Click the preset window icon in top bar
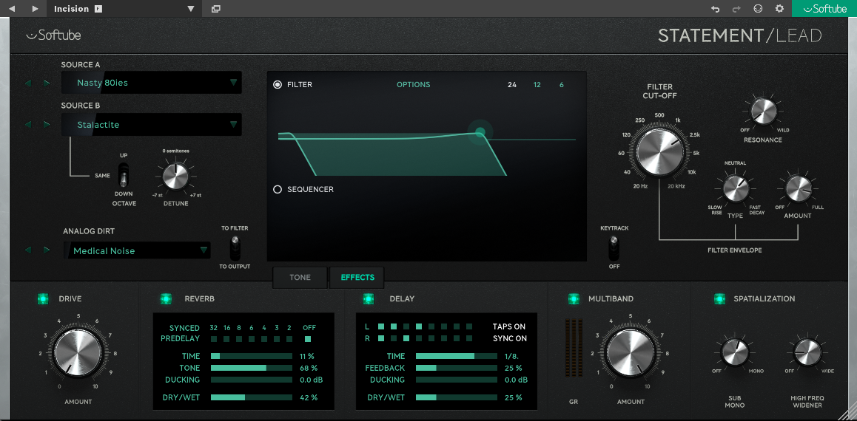This screenshot has height=421, width=857. 215,9
